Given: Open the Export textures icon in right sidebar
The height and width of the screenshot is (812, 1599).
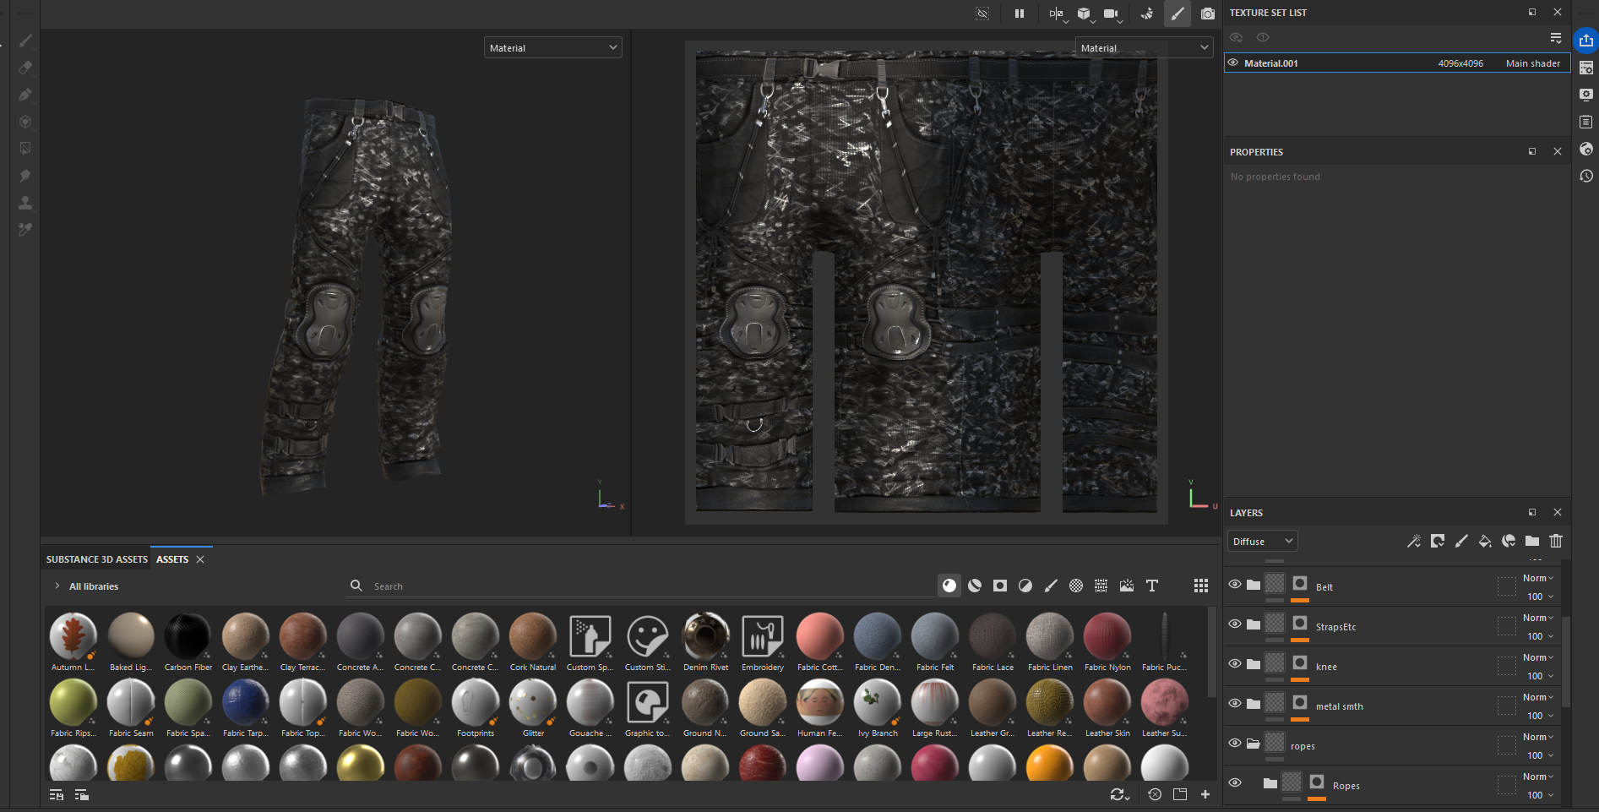Looking at the screenshot, I should [1586, 41].
